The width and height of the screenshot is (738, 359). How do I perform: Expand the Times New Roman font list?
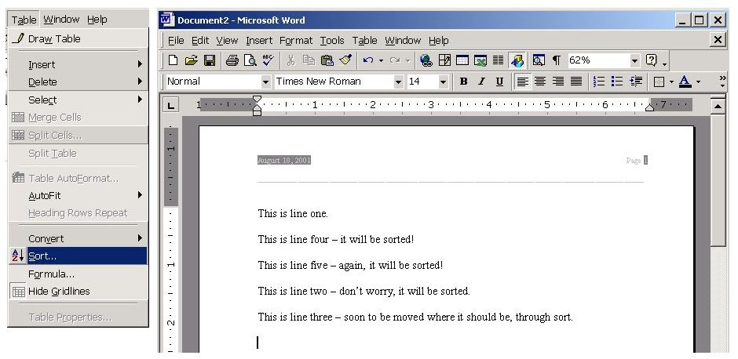point(399,82)
